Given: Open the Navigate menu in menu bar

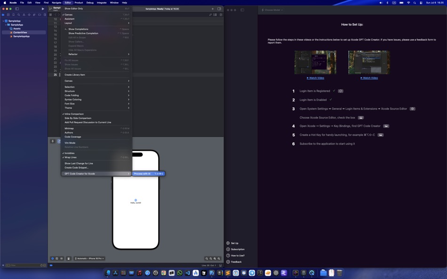Looking at the screenshot, I should [x=56, y=2].
